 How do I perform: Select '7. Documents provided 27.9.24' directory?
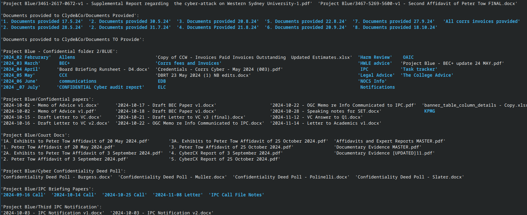point(394,21)
